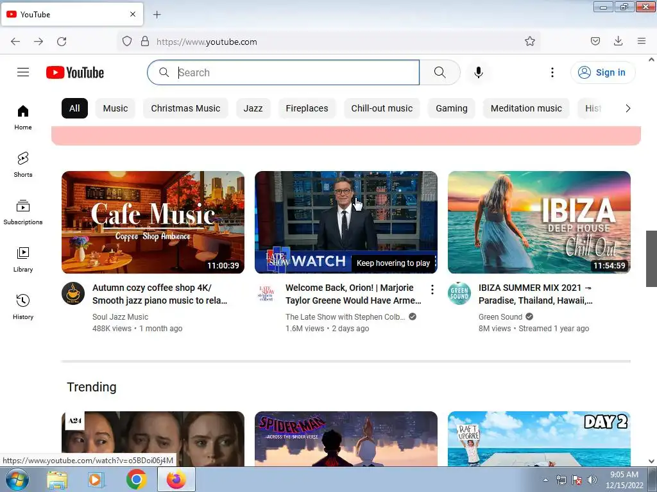Viewport: 657px width, 492px height.
Task: Select the Chill-out music chip
Action: pos(382,108)
